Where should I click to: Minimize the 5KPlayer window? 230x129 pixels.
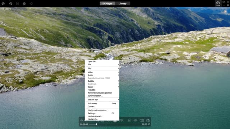224,5
